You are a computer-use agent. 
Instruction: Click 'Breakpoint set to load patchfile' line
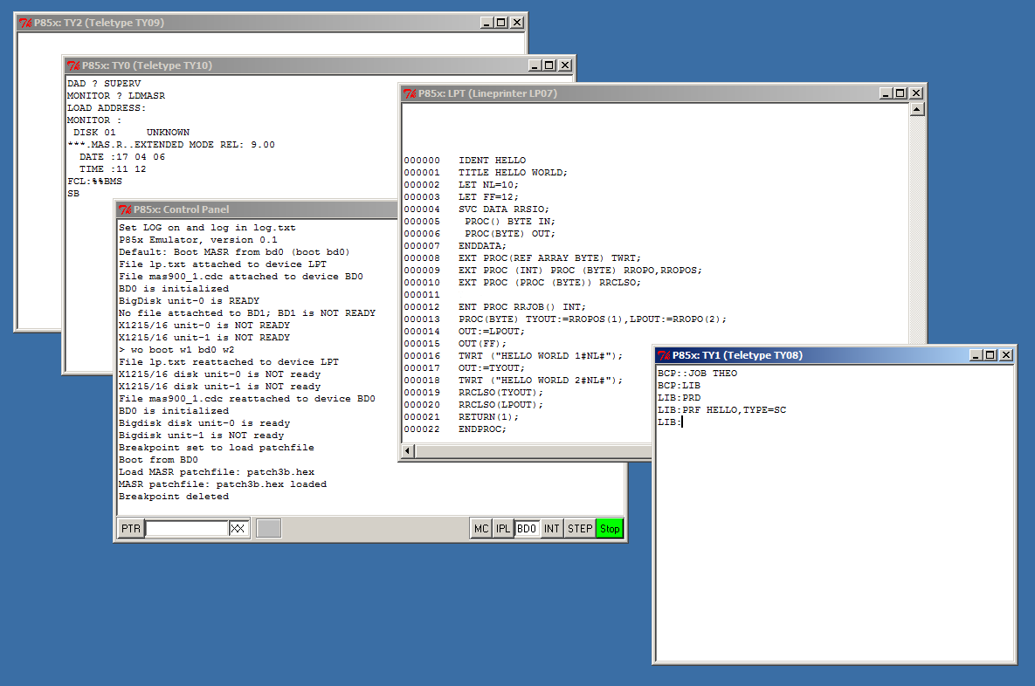217,448
